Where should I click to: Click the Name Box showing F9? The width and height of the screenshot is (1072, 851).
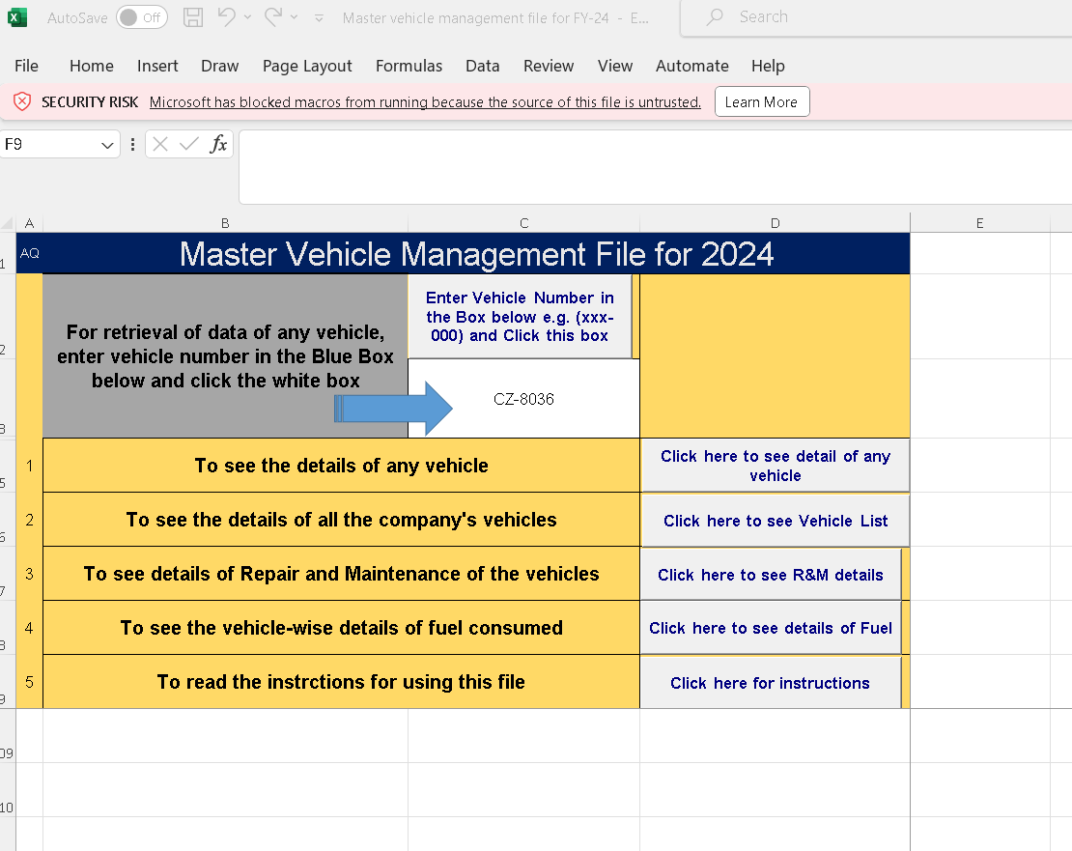(x=49, y=144)
